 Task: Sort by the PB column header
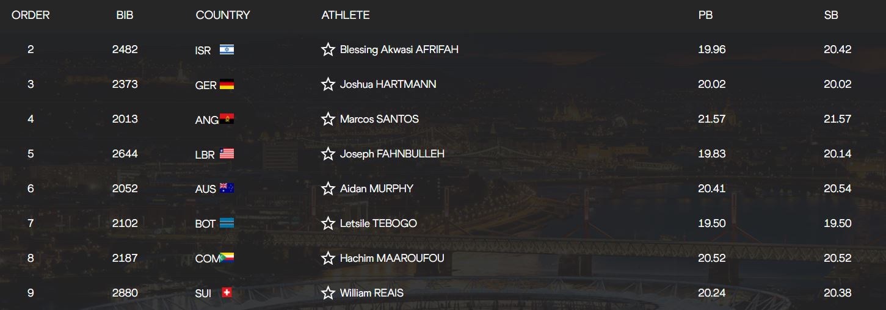tap(705, 15)
